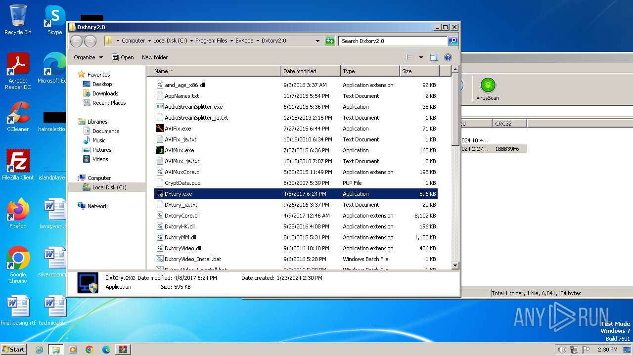Sort by the Size column header
The height and width of the screenshot is (356, 633).
418,71
